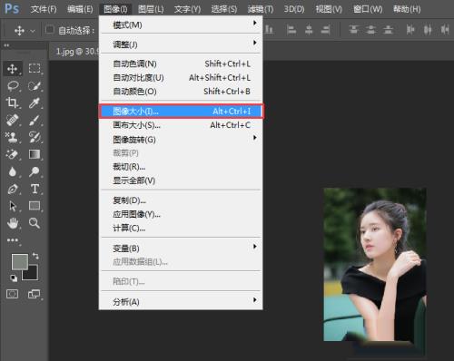Image resolution: width=454 pixels, height=361 pixels.
Task: Open the 图层(L) menu
Action: [151, 9]
